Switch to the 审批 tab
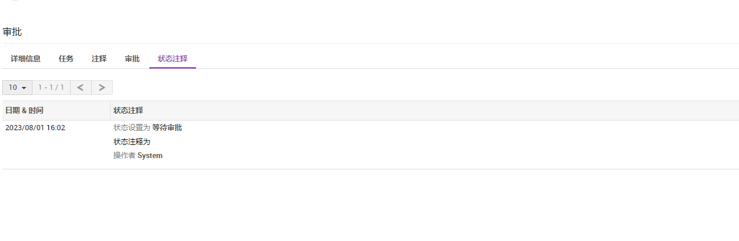 tap(132, 59)
